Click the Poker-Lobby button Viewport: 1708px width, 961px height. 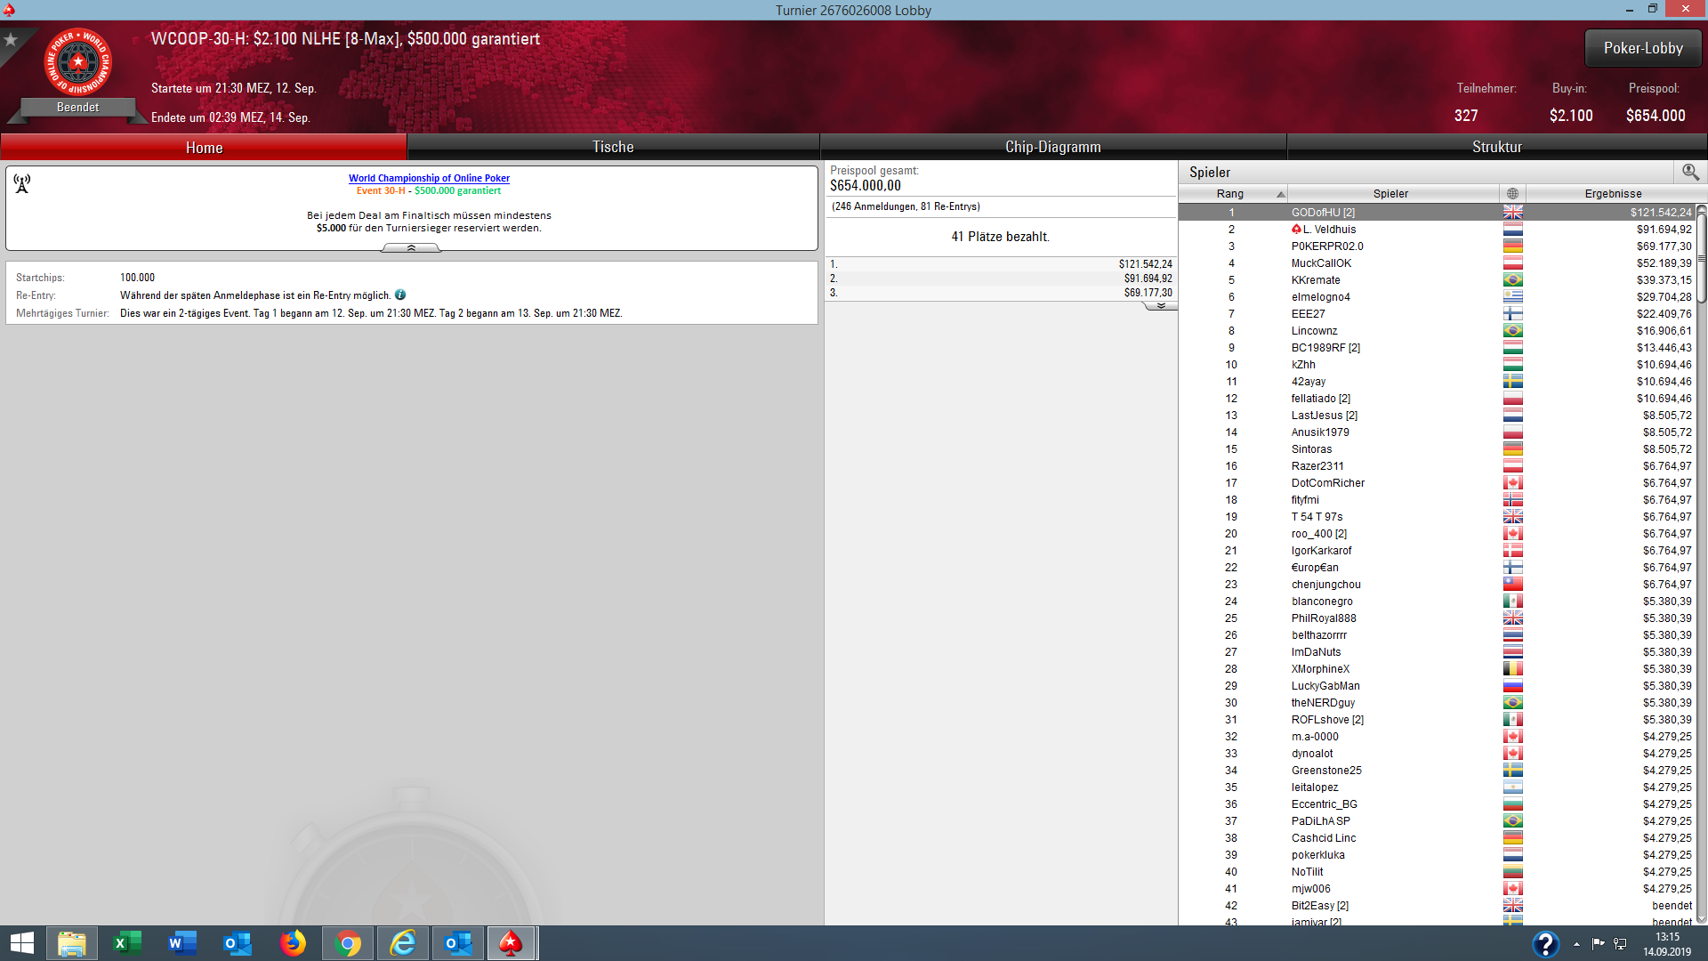tap(1642, 48)
